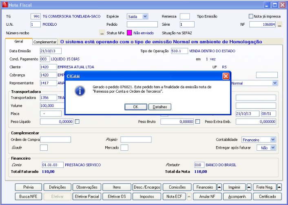
Task: Click the Pedido input field
Action: point(142,24)
